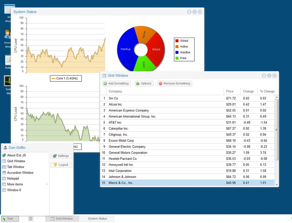Select the Exxon Mobil Corp row
292x223 pixels.
click(x=188, y=141)
